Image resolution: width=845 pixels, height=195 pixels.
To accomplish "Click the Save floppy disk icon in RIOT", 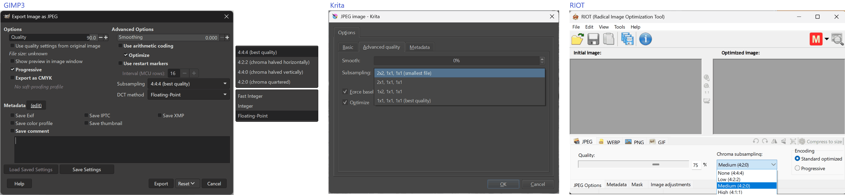I will click(x=593, y=39).
